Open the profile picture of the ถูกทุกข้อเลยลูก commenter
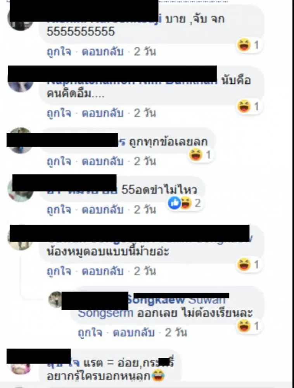The height and width of the screenshot is (388, 294). coord(20,140)
